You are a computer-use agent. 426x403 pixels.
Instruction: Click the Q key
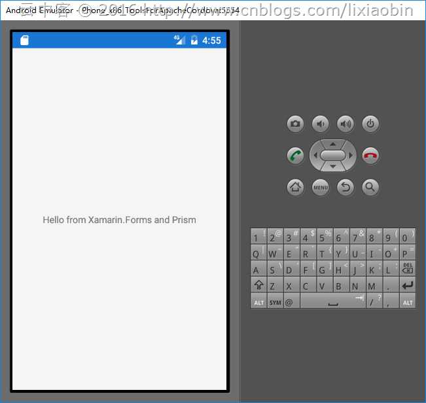point(258,253)
